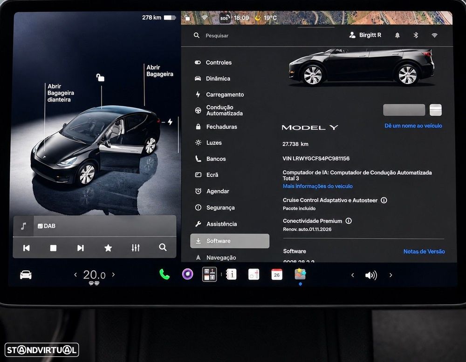Decrease cabin temperature with left arrow
This screenshot has width=466, height=362.
click(x=75, y=275)
